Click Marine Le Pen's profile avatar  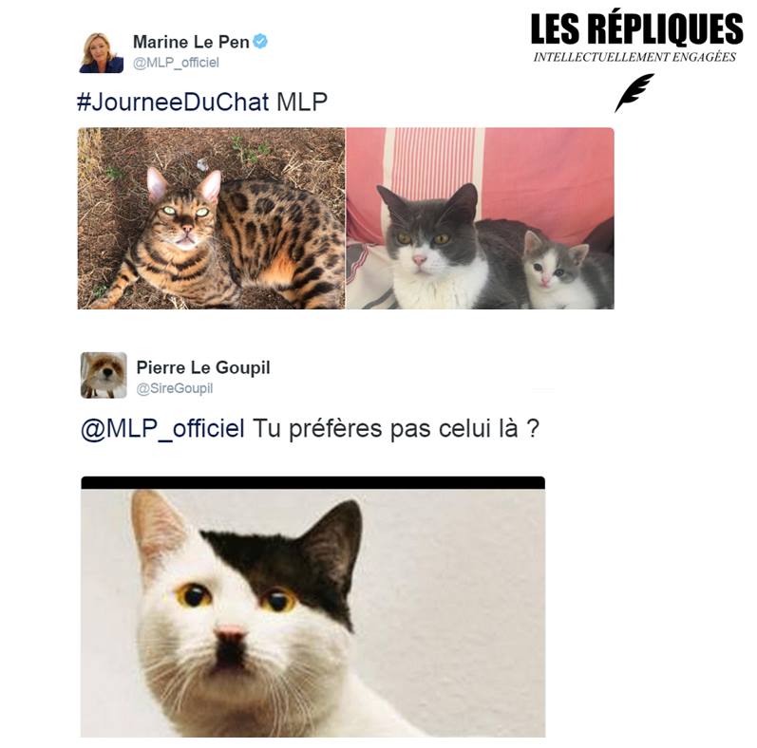click(x=102, y=52)
